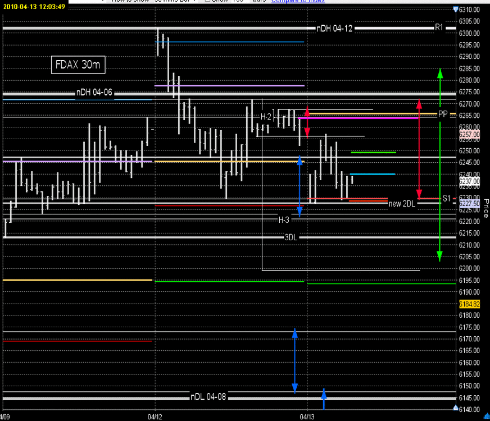Click the new 2DL label
490x421 pixels.
tap(402, 204)
